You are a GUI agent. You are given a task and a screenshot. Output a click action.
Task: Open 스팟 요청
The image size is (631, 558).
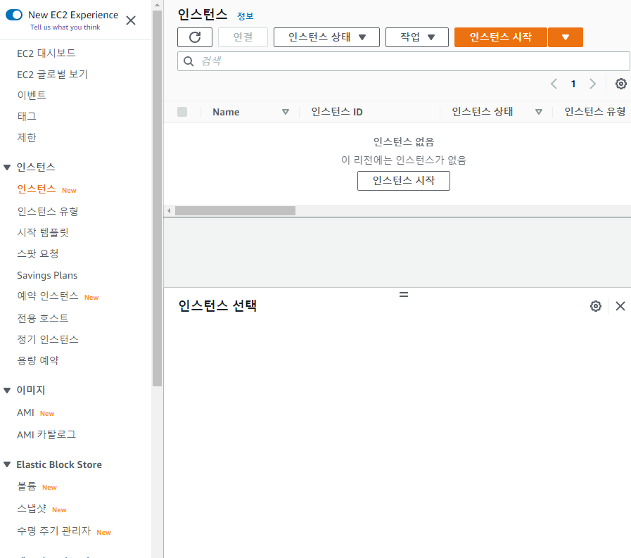click(x=38, y=253)
